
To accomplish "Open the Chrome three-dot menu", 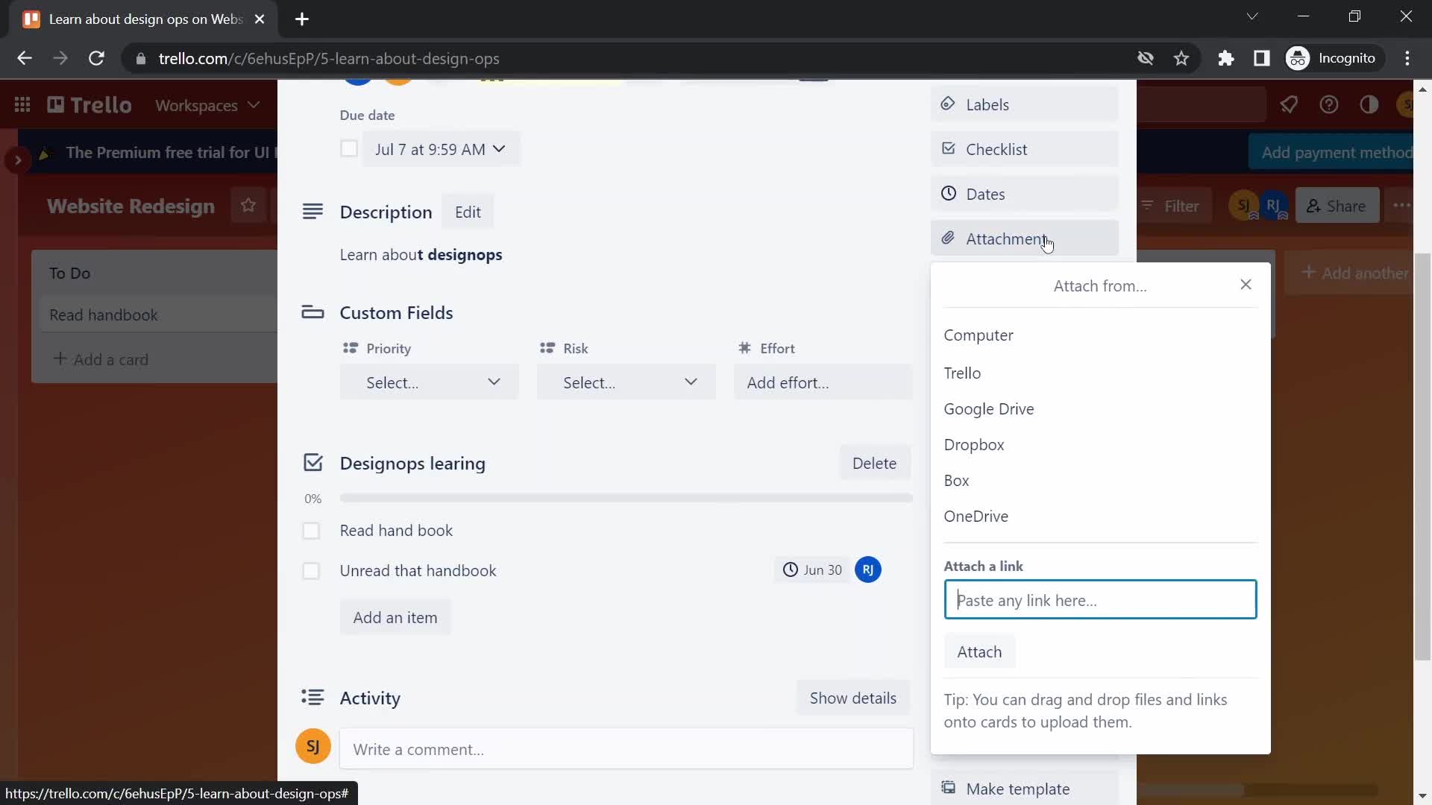I will [1407, 58].
